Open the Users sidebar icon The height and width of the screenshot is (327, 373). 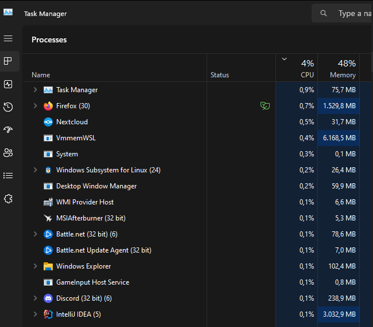pos(8,153)
